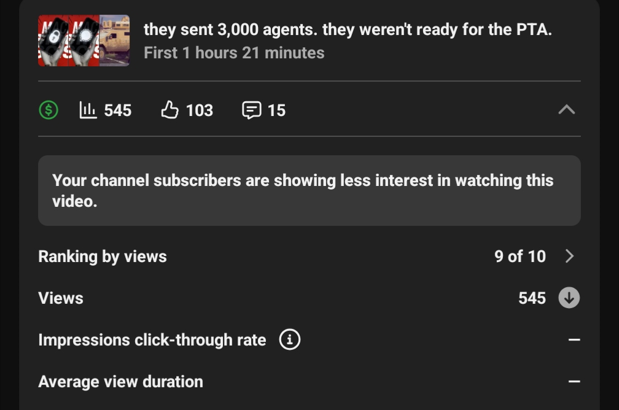Click the 'First 1 hours 21 minutes' text
This screenshot has height=410, width=619.
(234, 53)
